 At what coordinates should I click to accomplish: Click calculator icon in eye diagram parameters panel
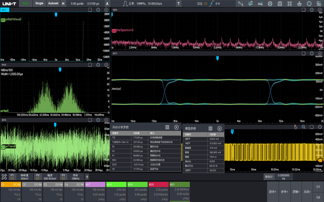pyautogui.click(x=211, y=128)
